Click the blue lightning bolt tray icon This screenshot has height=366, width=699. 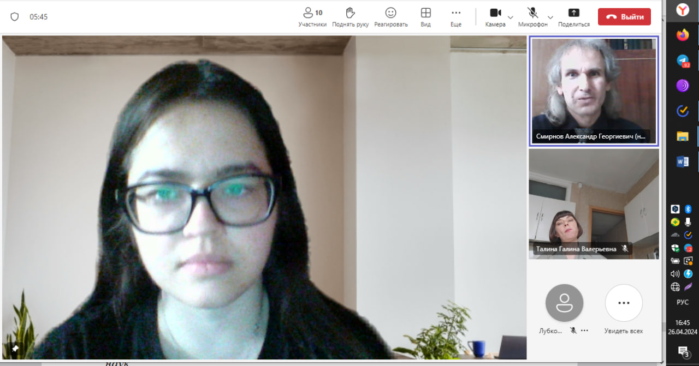pyautogui.click(x=689, y=274)
